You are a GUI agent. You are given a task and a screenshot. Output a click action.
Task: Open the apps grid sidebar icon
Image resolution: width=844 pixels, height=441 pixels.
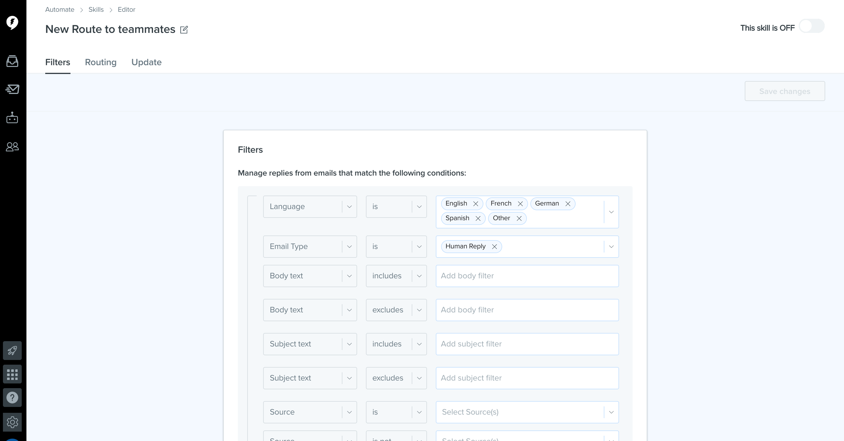tap(12, 374)
